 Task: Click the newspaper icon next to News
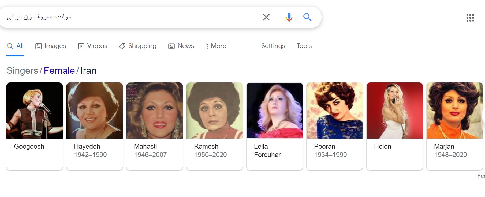171,46
